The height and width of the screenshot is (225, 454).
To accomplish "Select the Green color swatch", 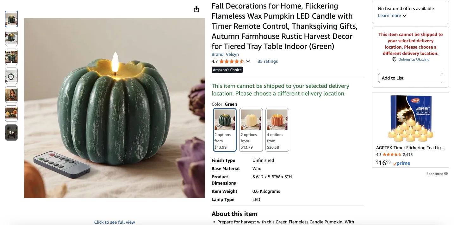I will click(225, 130).
